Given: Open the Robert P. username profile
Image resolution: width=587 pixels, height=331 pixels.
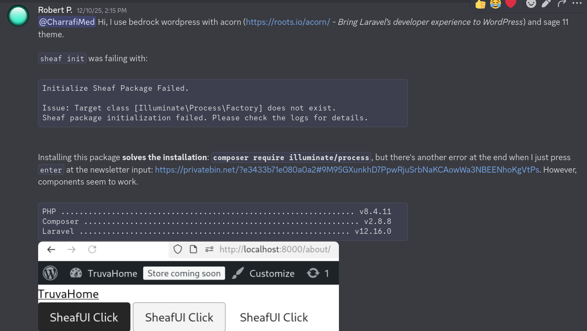Looking at the screenshot, I should point(55,10).
